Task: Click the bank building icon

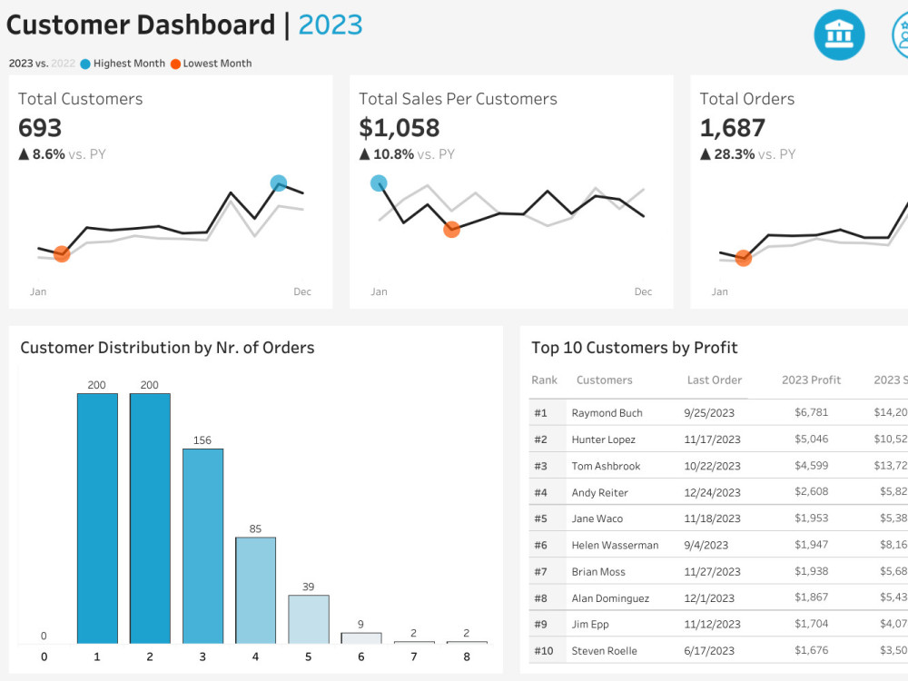Action: (839, 35)
